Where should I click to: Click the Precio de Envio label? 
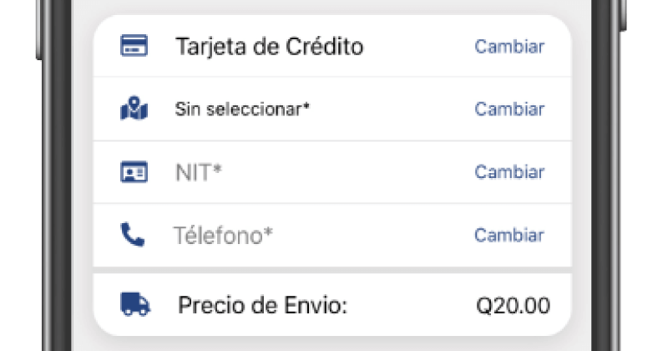[x=263, y=305]
